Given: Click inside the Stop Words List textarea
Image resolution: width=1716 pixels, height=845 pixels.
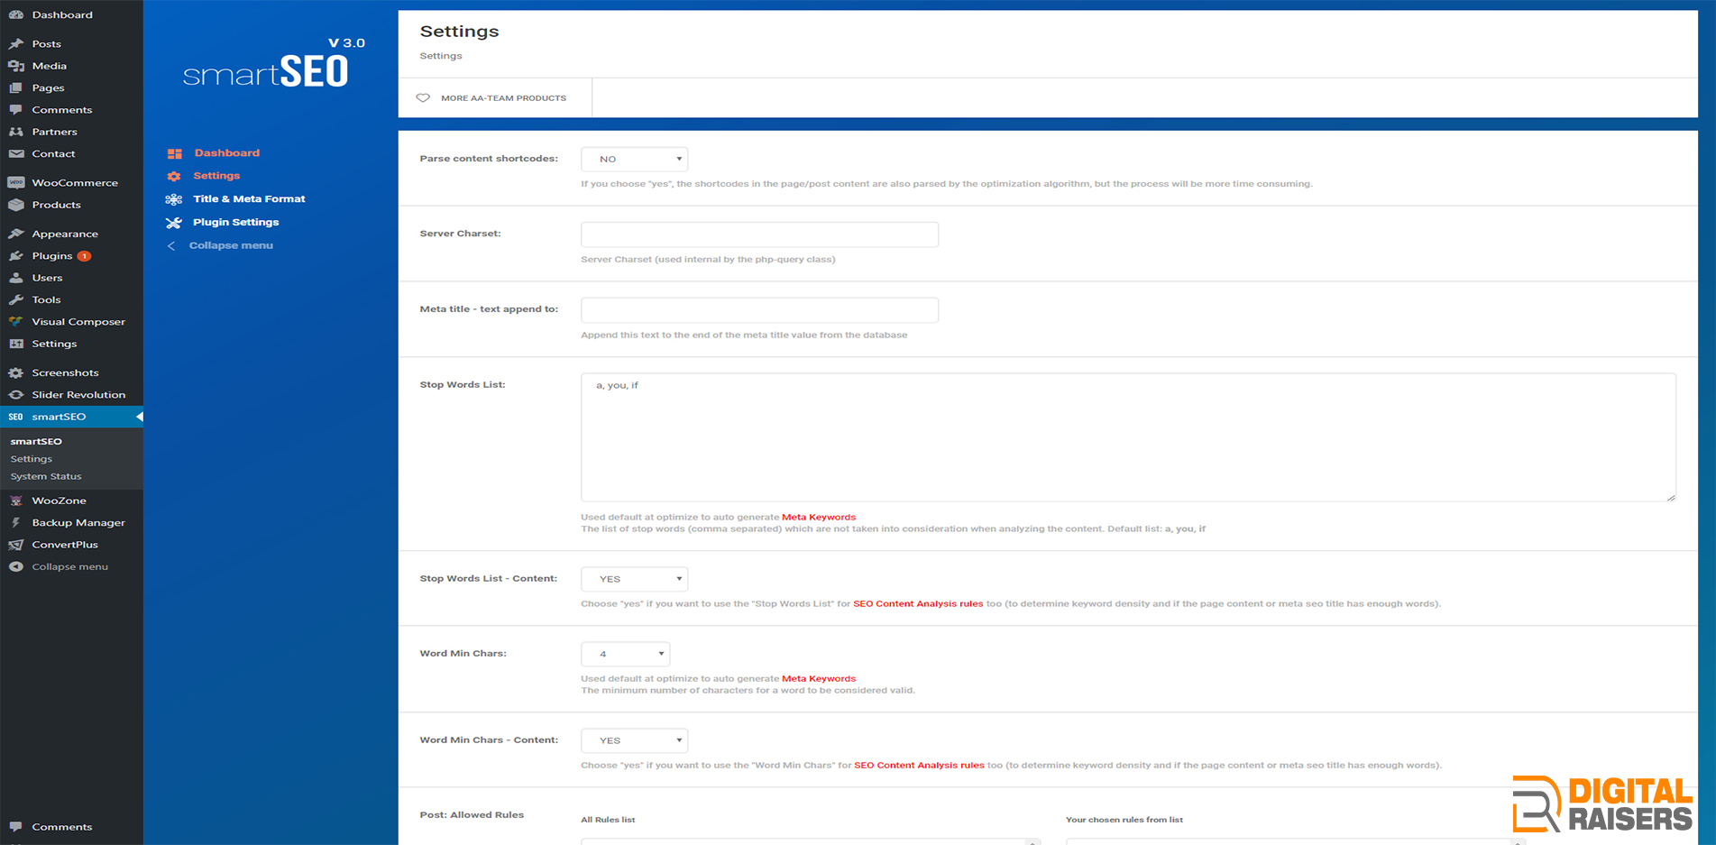Looking at the screenshot, I should click(x=1127, y=437).
